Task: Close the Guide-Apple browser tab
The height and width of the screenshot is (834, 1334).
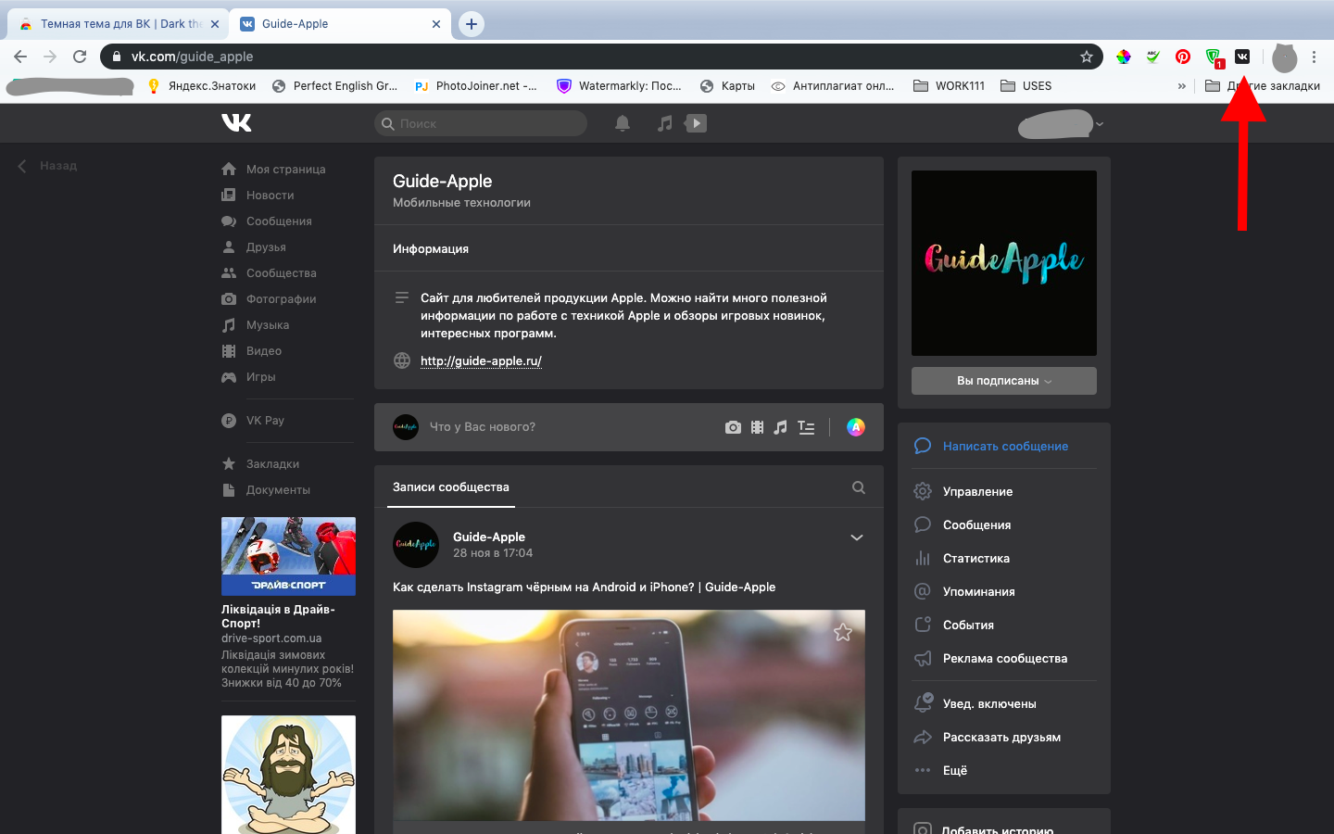Action: [436, 24]
